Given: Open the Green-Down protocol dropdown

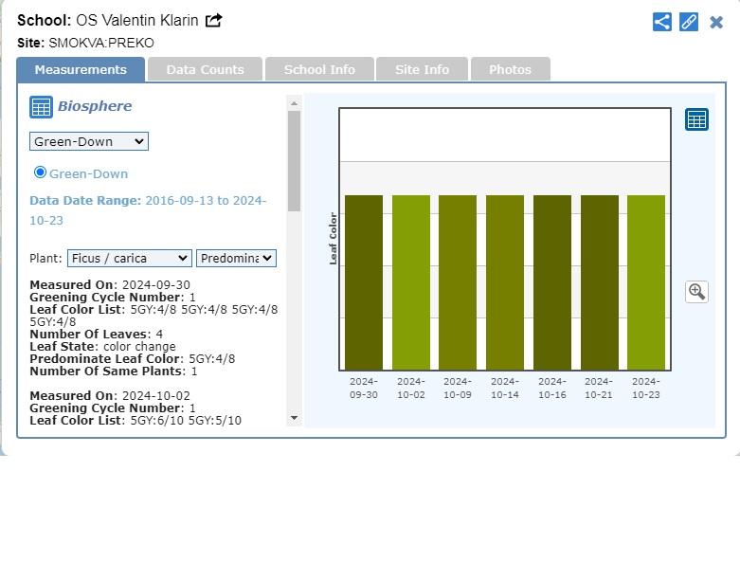Looking at the screenshot, I should pos(89,141).
